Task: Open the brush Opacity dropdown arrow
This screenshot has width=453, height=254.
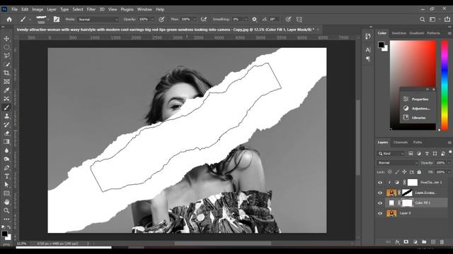Action: (x=152, y=19)
